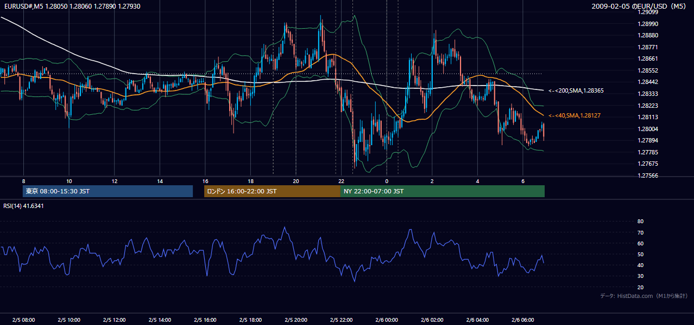Click hour mark 0 below the price chart
694x325 pixels.
click(x=387, y=181)
